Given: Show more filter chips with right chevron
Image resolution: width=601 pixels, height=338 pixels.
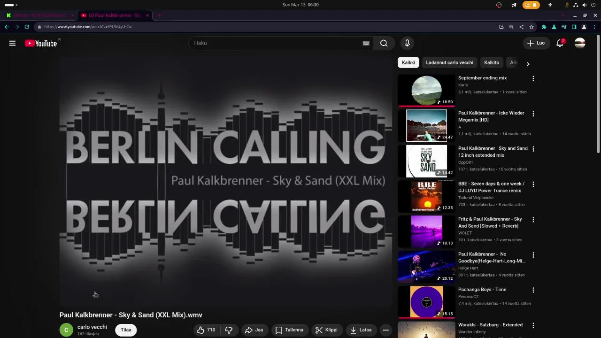Looking at the screenshot, I should point(528,64).
